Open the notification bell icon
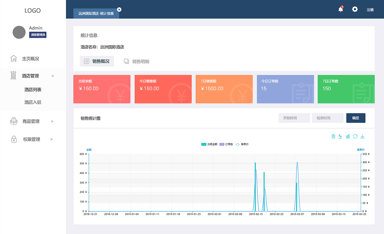The height and width of the screenshot is (234, 384). coord(340,9)
